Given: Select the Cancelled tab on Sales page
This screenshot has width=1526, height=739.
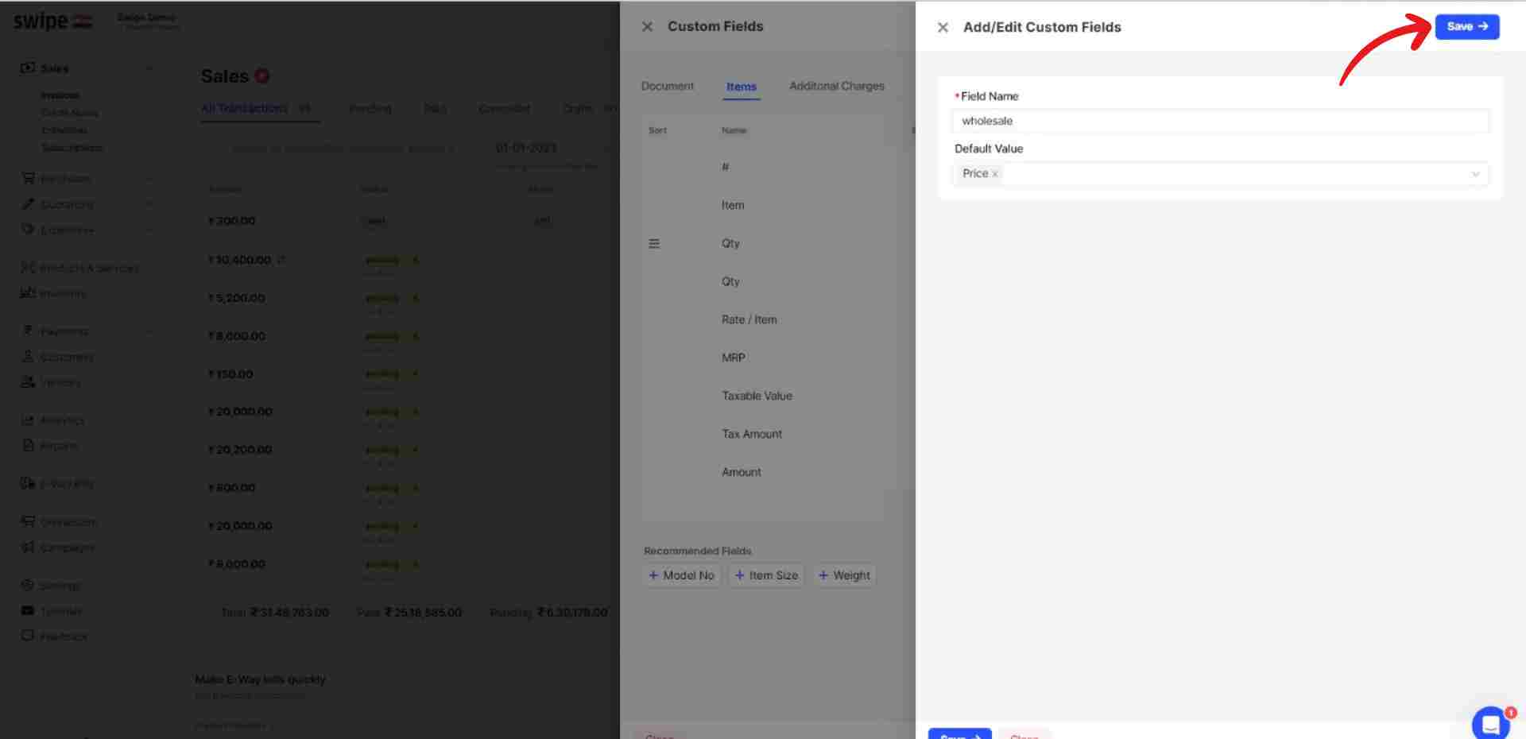Looking at the screenshot, I should pyautogui.click(x=504, y=108).
